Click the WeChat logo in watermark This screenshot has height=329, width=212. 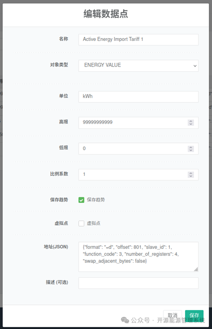(125, 320)
